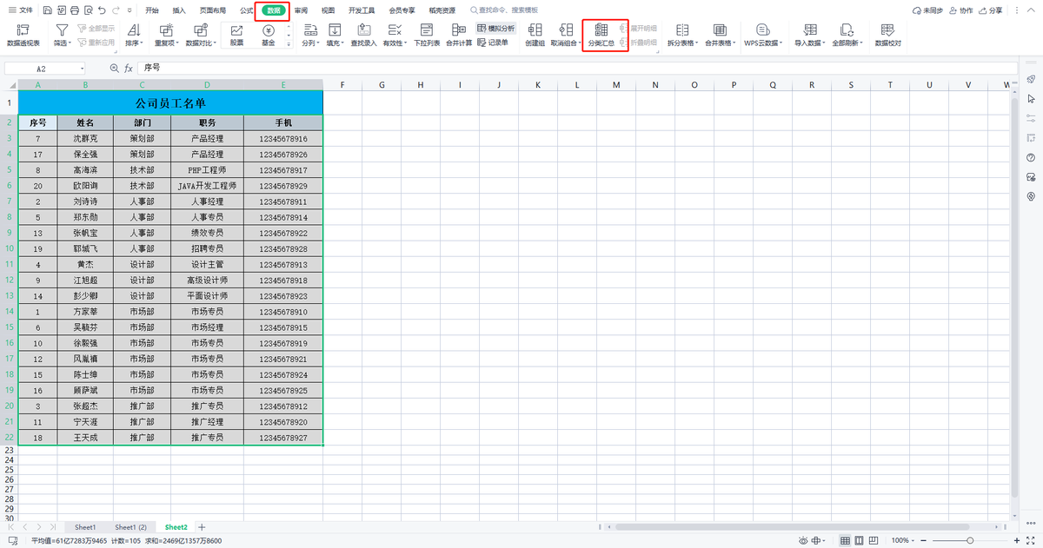Select the 基金 fund data type
Screen dimensions: 1043x548
click(269, 36)
